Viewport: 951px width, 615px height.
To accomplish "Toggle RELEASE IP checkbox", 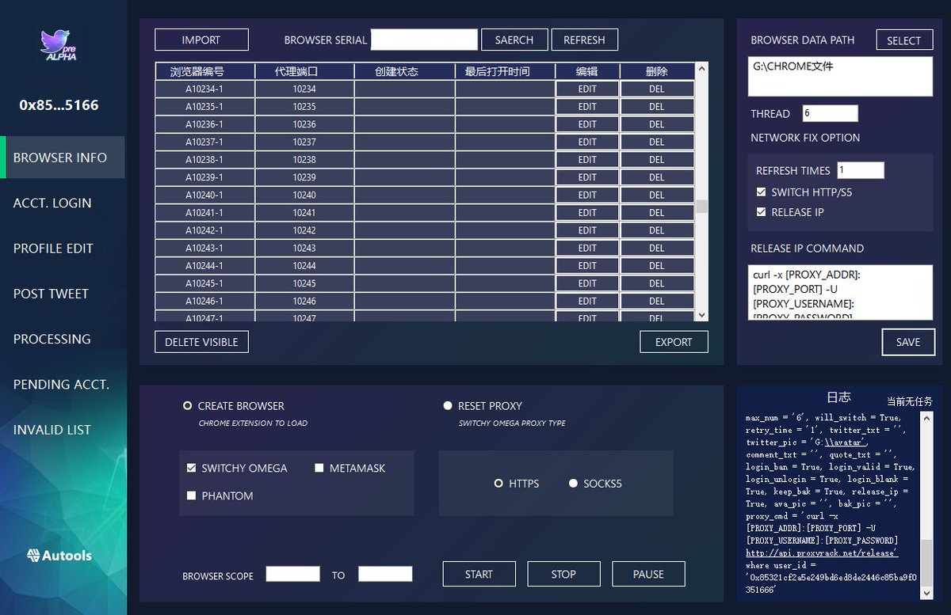I will coord(761,212).
